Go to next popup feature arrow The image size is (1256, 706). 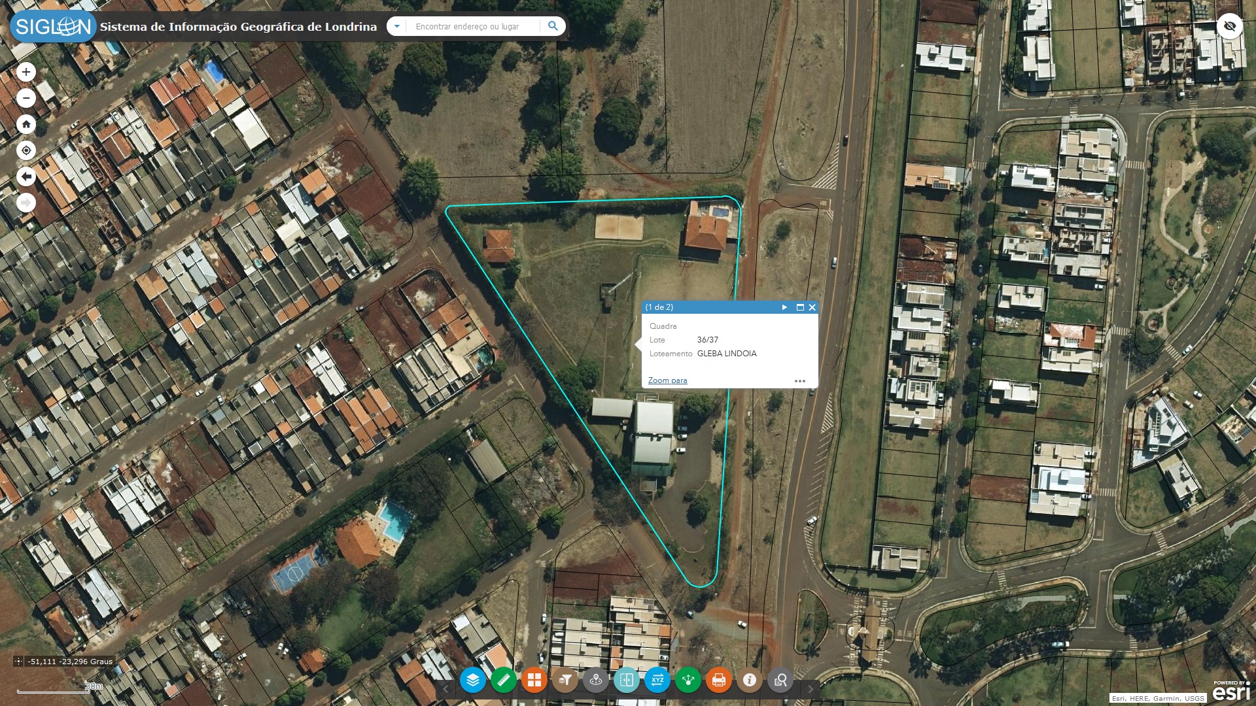pos(784,307)
